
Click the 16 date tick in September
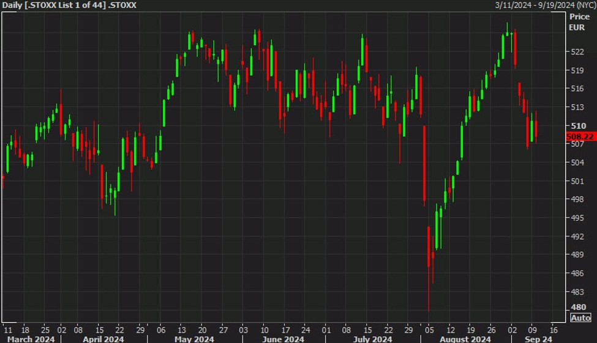[554, 328]
